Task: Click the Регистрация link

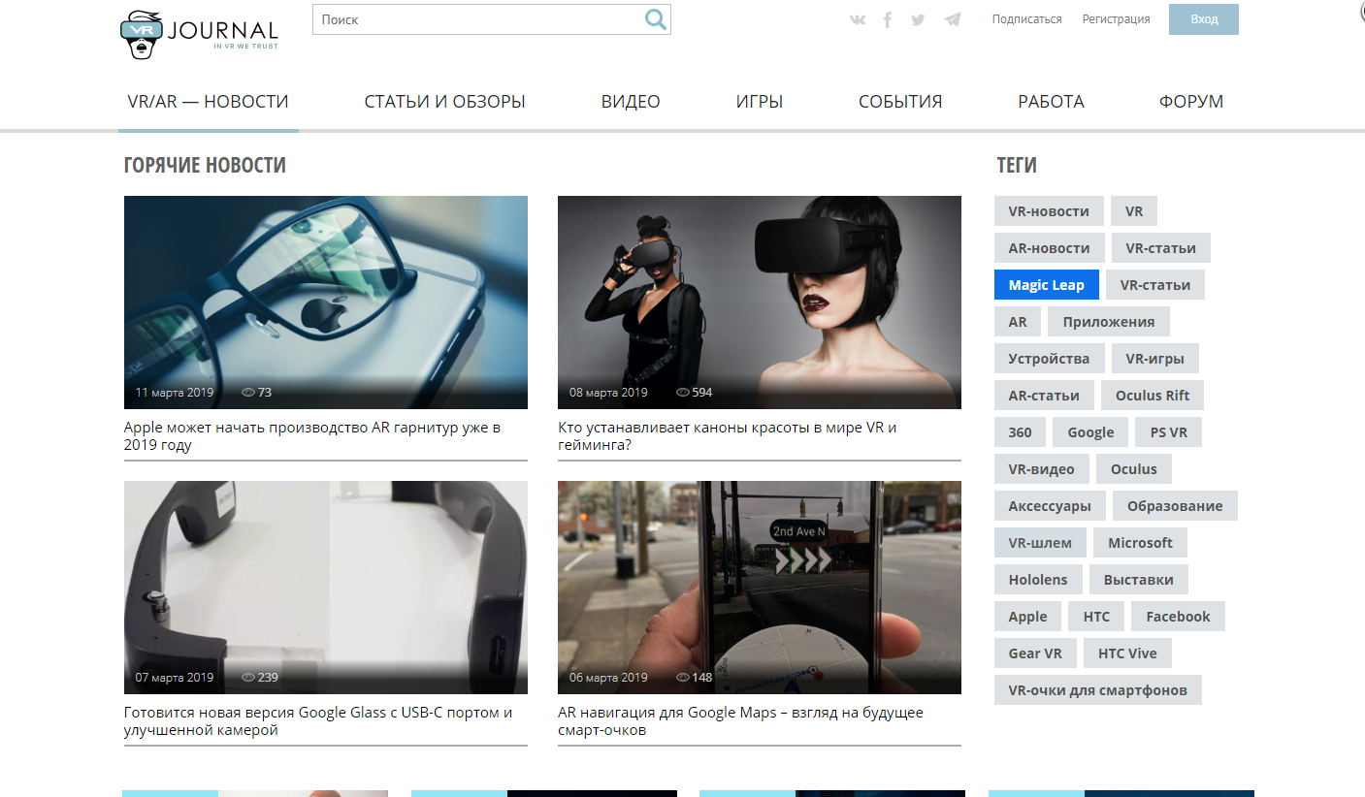Action: point(1116,19)
